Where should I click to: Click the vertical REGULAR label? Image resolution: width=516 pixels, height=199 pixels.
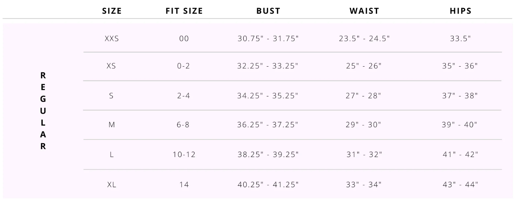coord(43,111)
